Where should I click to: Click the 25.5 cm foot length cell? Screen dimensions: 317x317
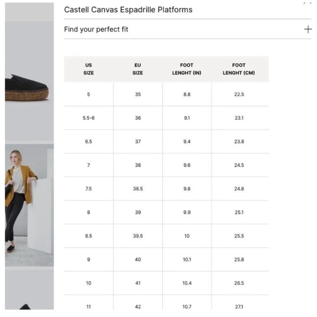coord(239,236)
